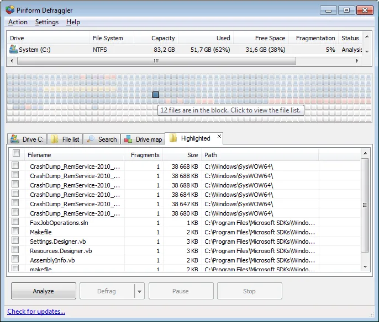This screenshot has width=379, height=322.
Task: Close the Highlighted tab with its X
Action: pos(219,136)
